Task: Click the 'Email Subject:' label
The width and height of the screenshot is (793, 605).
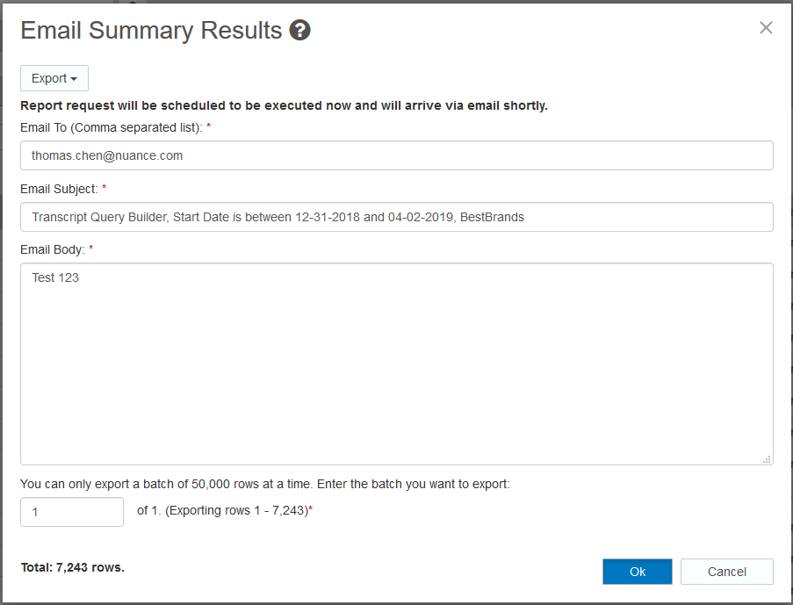Action: (59, 189)
